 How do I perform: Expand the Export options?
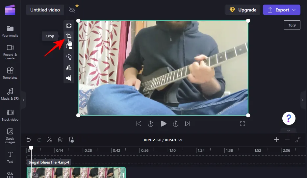(x=281, y=10)
